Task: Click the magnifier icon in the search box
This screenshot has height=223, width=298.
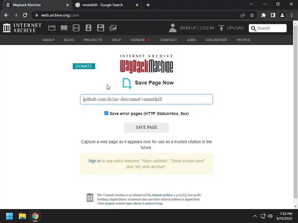Action: point(253,28)
